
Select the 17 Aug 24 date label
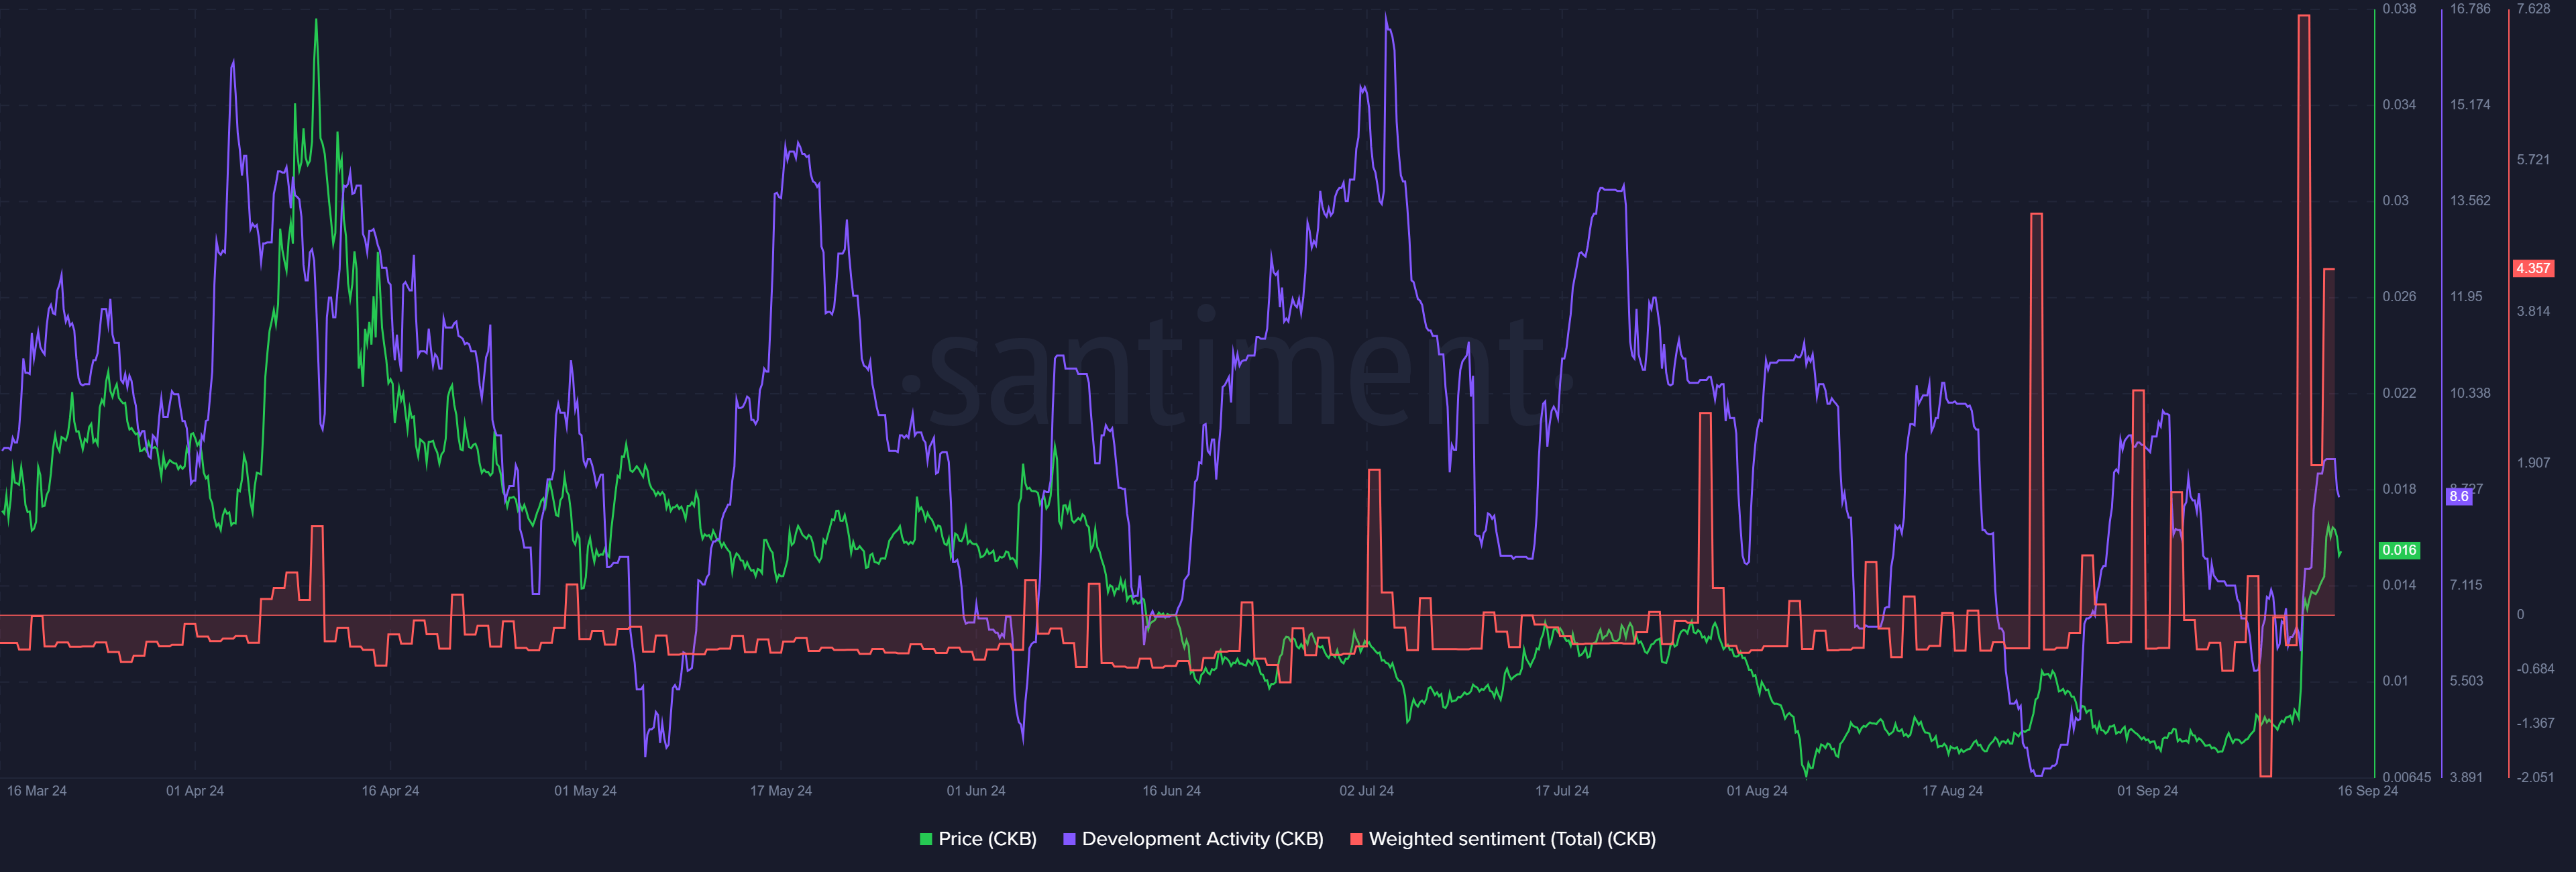[1952, 791]
